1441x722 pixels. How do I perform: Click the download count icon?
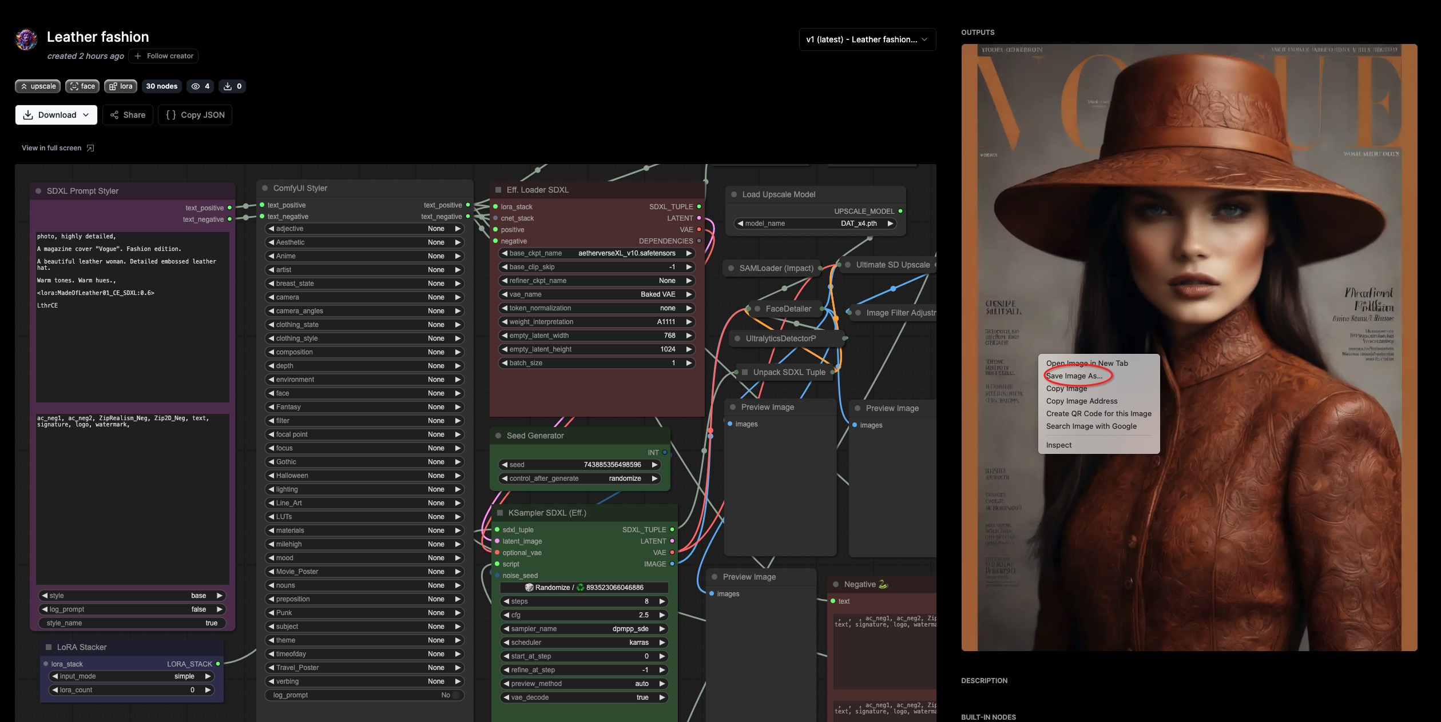click(228, 86)
